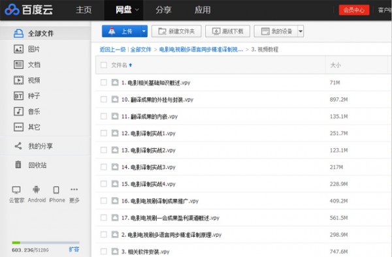Screen dimensions: 392x257
Task: Open the 网盘 tab
Action: tap(123, 10)
